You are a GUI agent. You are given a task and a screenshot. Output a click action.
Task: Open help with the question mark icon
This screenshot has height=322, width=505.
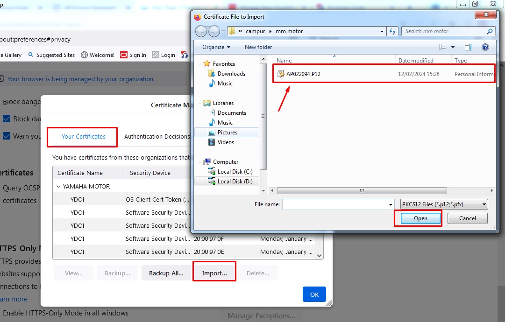[x=485, y=47]
